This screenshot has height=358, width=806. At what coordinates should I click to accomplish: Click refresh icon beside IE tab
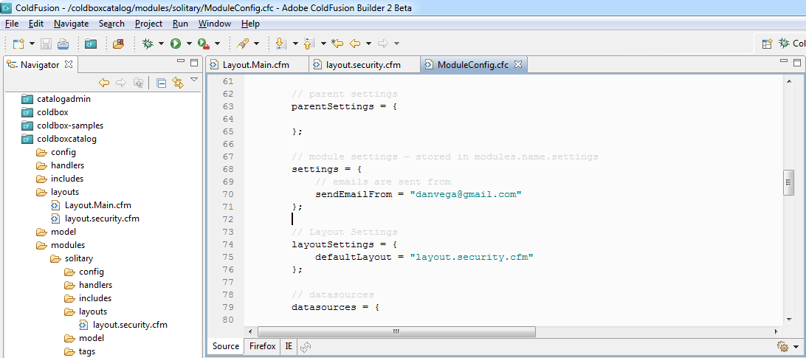point(306,347)
